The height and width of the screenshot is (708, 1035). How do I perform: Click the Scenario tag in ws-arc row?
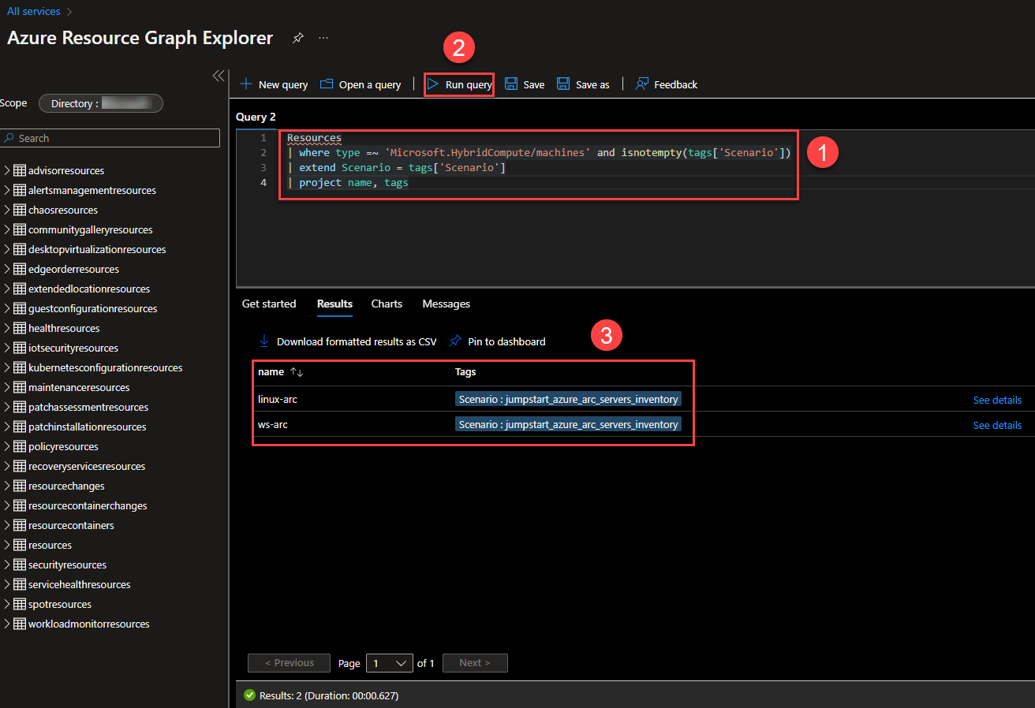pos(568,425)
